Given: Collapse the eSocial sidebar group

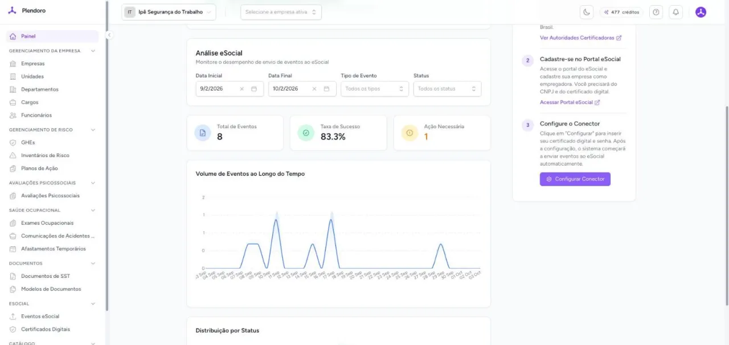Looking at the screenshot, I should (93, 303).
